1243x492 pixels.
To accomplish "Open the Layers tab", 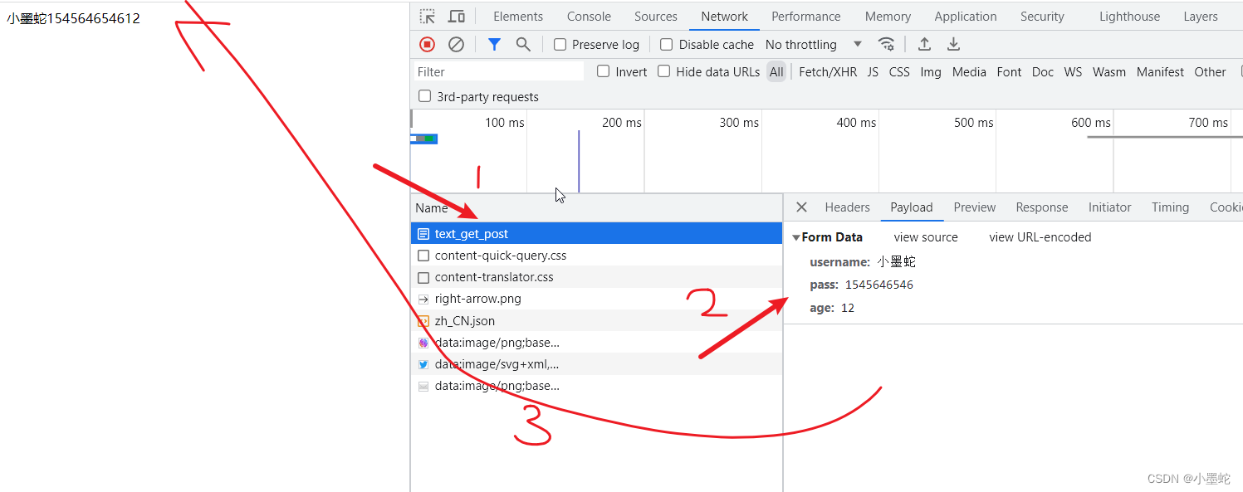I will point(1201,17).
